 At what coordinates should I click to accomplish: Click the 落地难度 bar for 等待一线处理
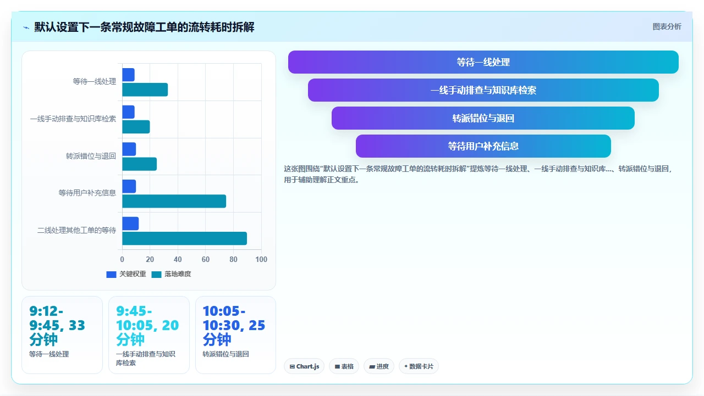145,90
